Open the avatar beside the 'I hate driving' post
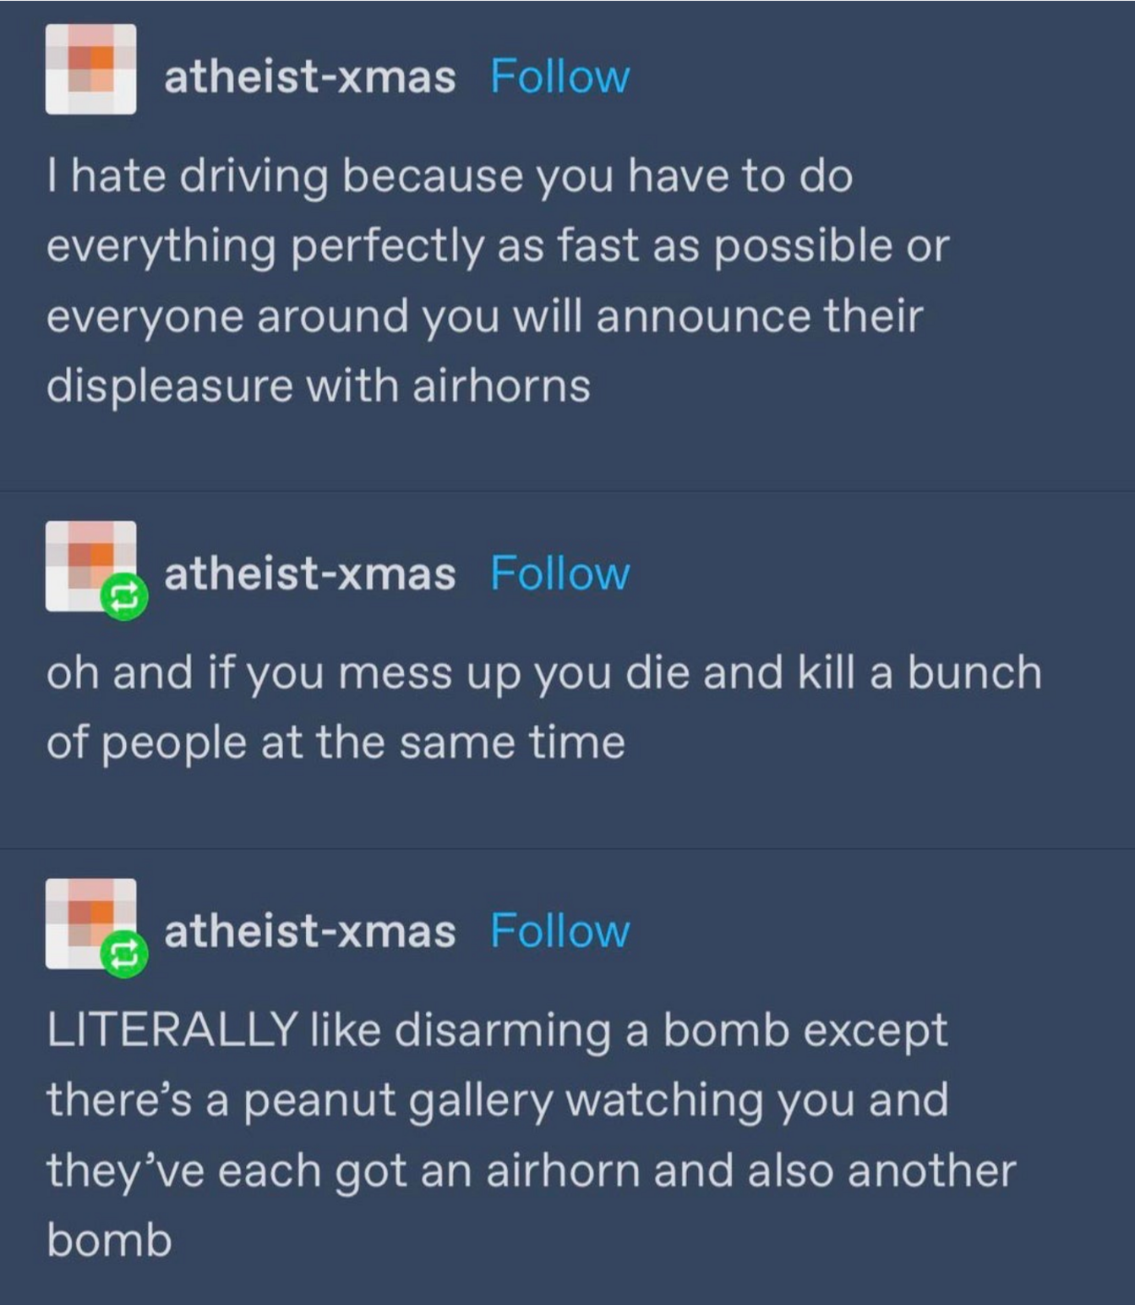 [90, 69]
